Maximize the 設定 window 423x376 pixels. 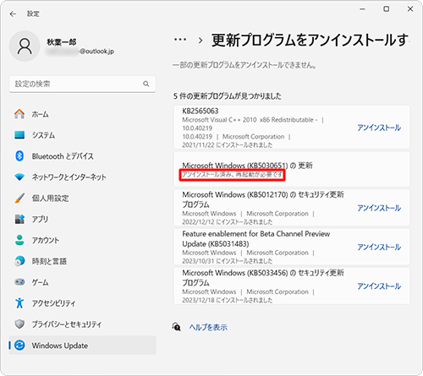[387, 9]
